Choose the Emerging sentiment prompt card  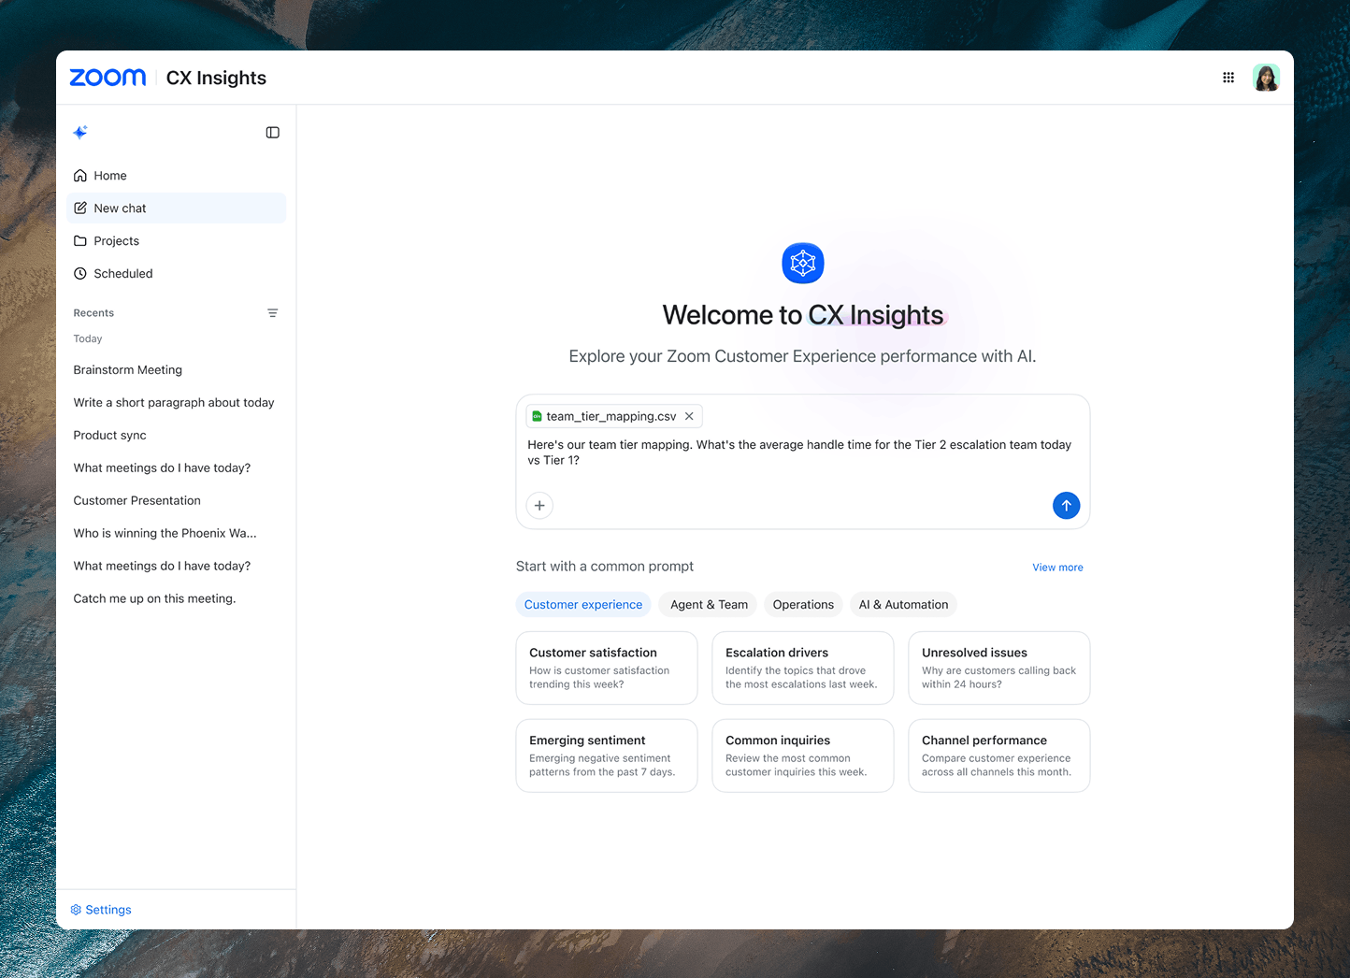[607, 755]
